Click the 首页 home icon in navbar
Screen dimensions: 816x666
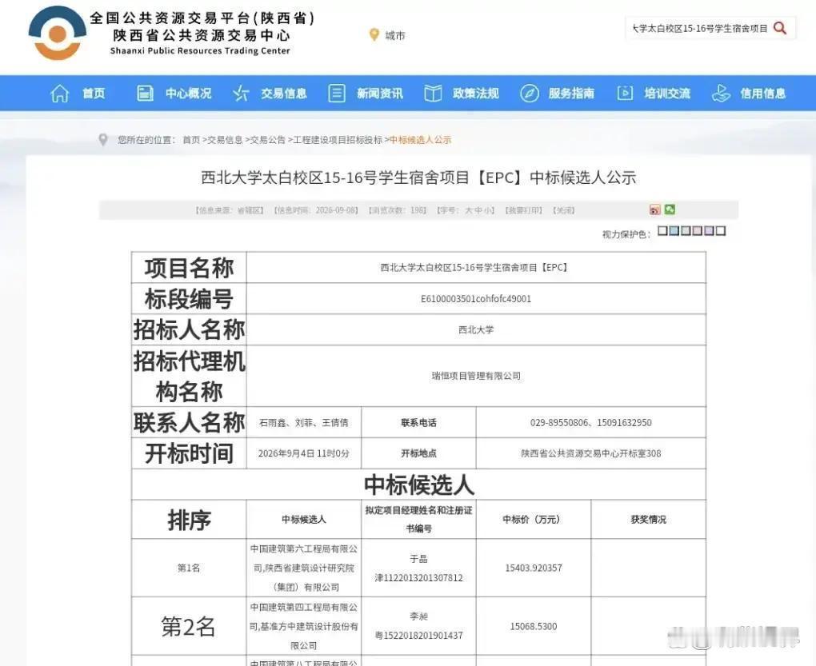pos(60,94)
